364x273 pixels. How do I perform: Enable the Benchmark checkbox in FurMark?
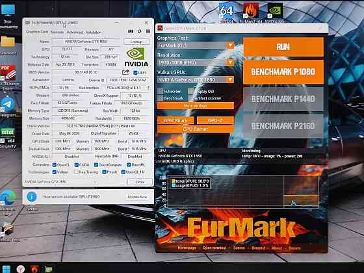pos(160,98)
